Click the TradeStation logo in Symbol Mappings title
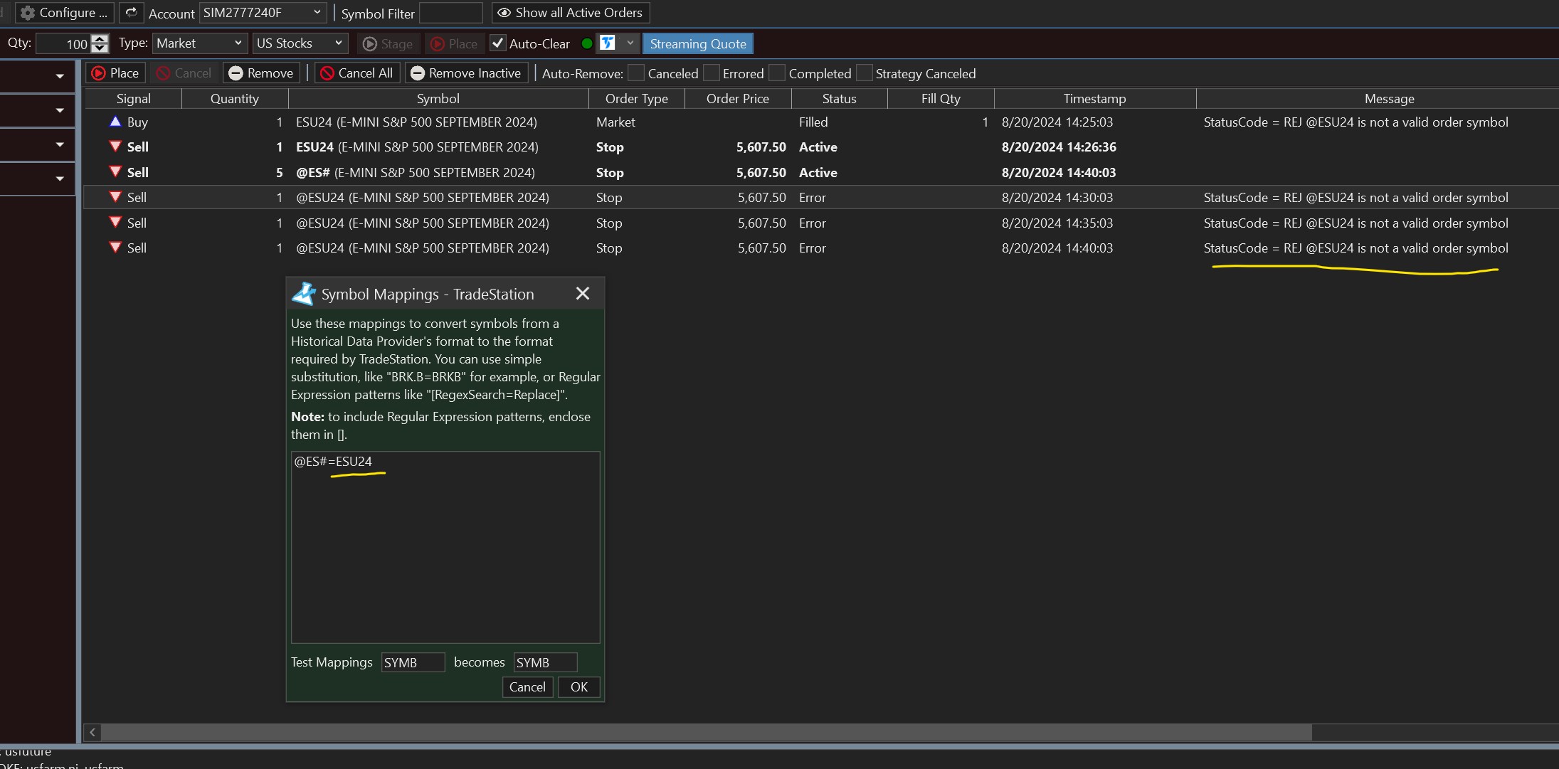 click(x=304, y=294)
